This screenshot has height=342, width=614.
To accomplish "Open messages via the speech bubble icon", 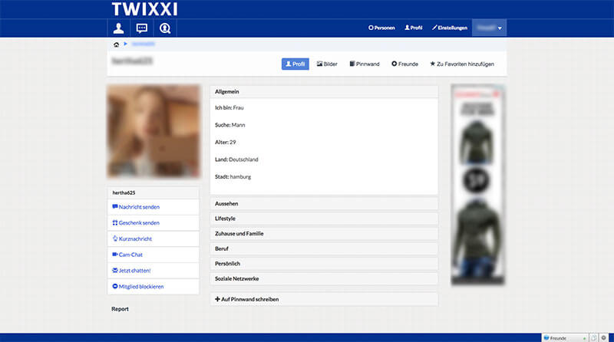I will point(141,28).
